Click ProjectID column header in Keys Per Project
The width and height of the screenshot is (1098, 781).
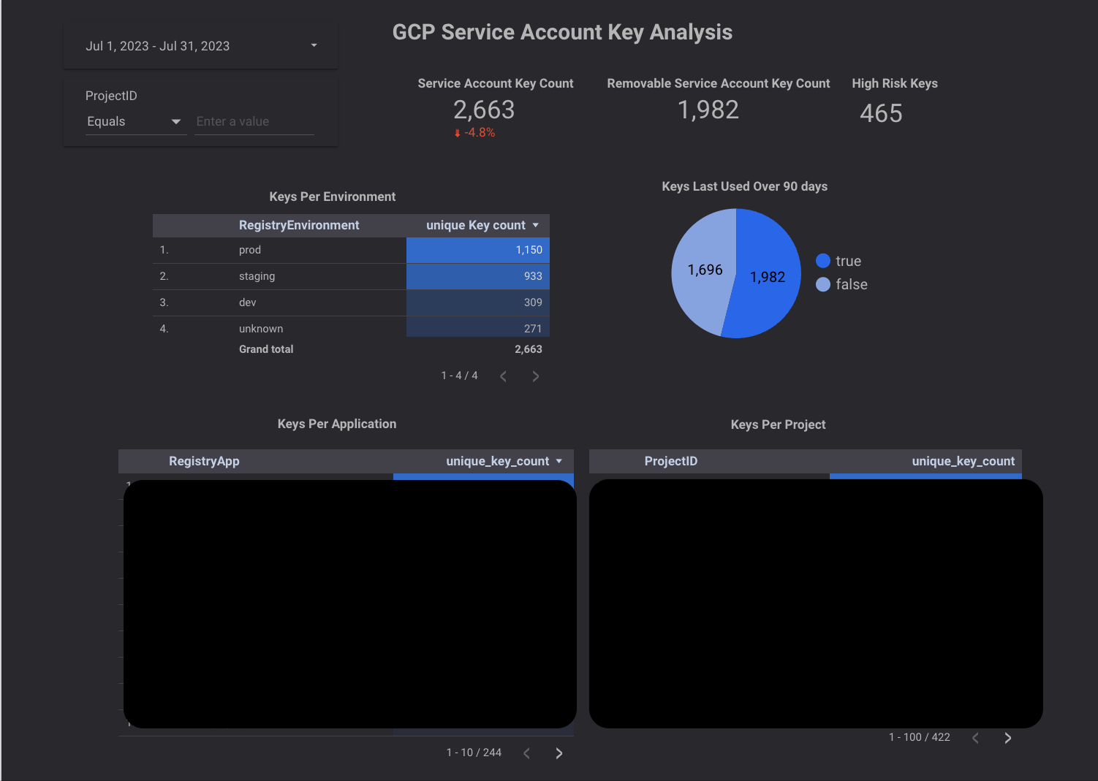click(x=670, y=461)
